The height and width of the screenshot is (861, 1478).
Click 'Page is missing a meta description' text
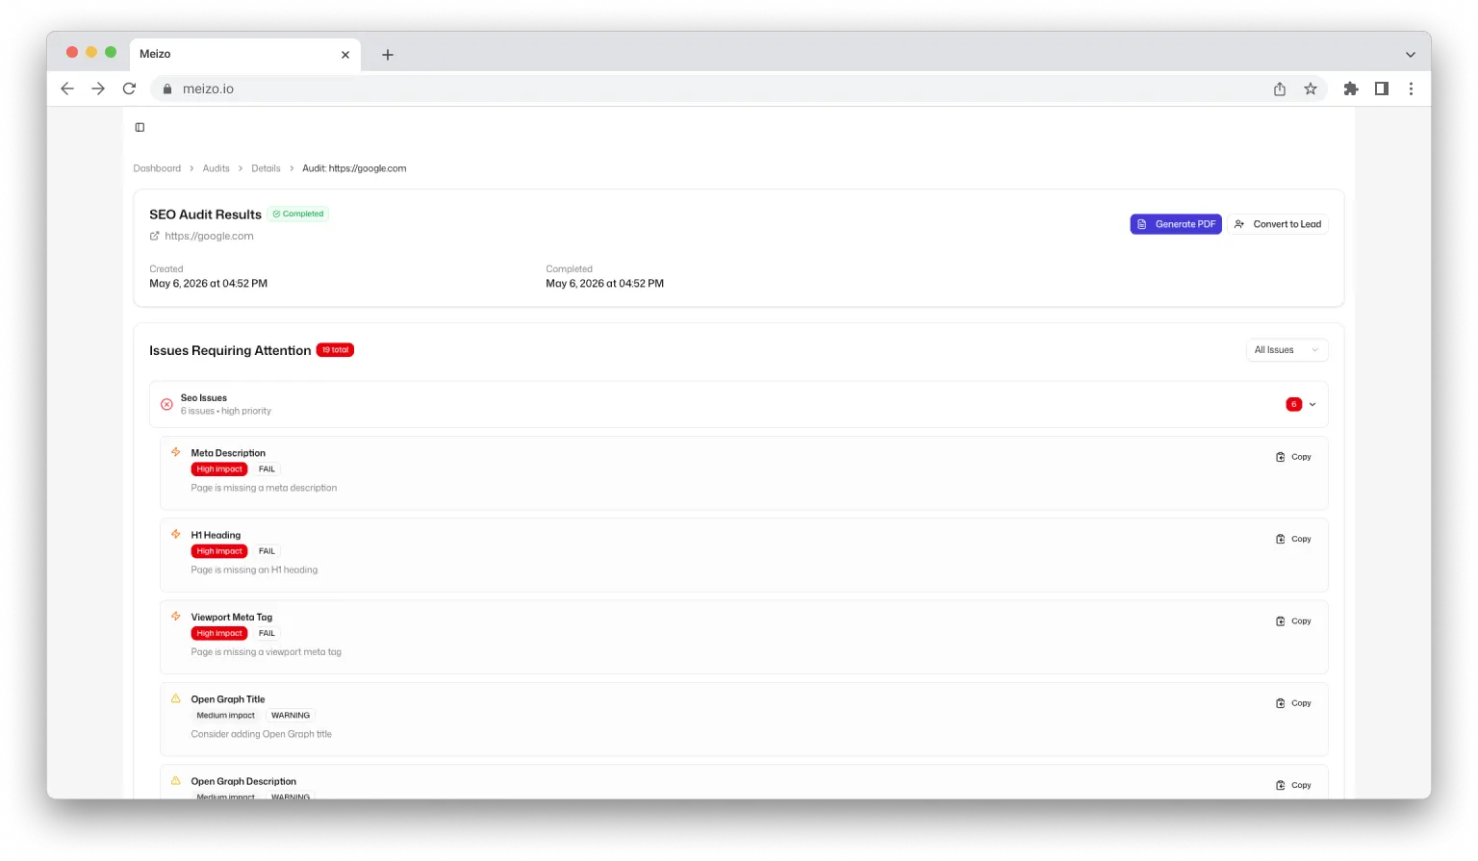click(264, 488)
